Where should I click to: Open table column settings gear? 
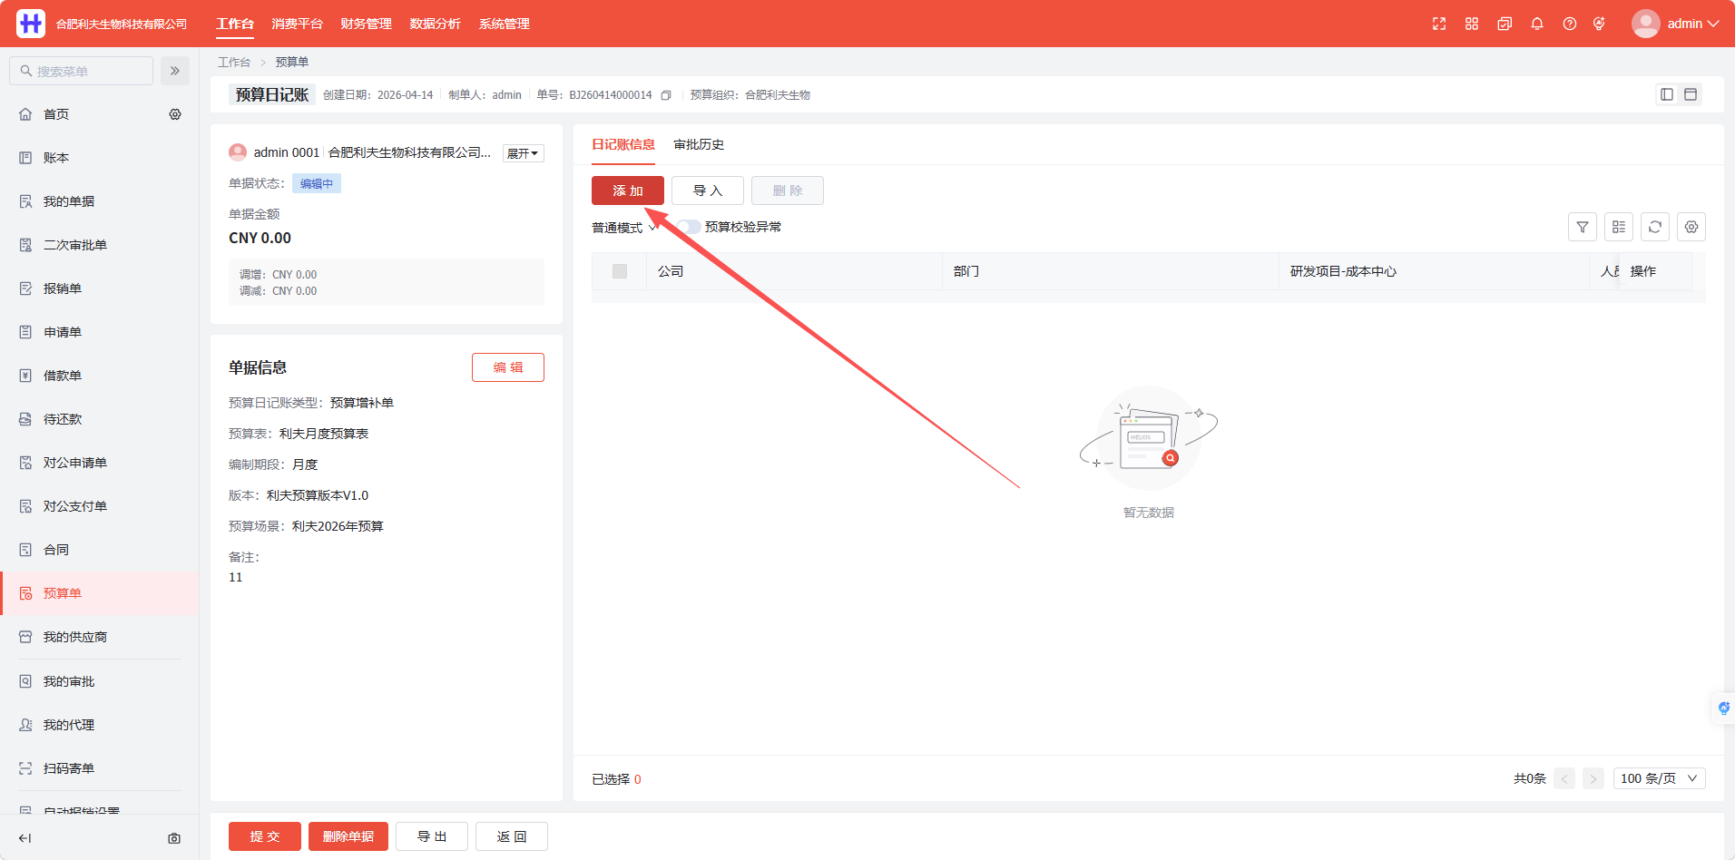click(1691, 227)
